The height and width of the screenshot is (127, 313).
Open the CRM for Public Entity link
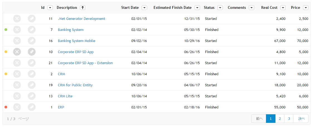[x=75, y=85]
